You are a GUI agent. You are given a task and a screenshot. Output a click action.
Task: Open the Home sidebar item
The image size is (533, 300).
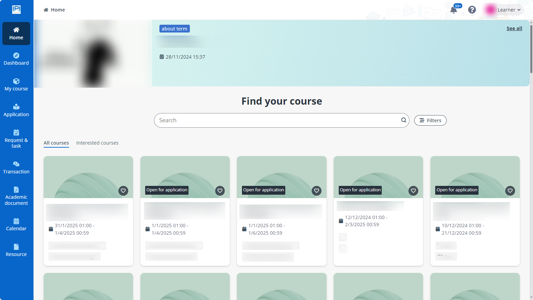click(x=16, y=34)
